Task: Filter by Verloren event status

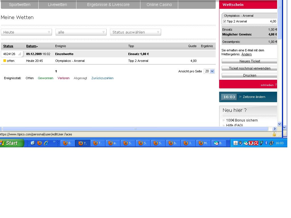Action: click(x=63, y=78)
